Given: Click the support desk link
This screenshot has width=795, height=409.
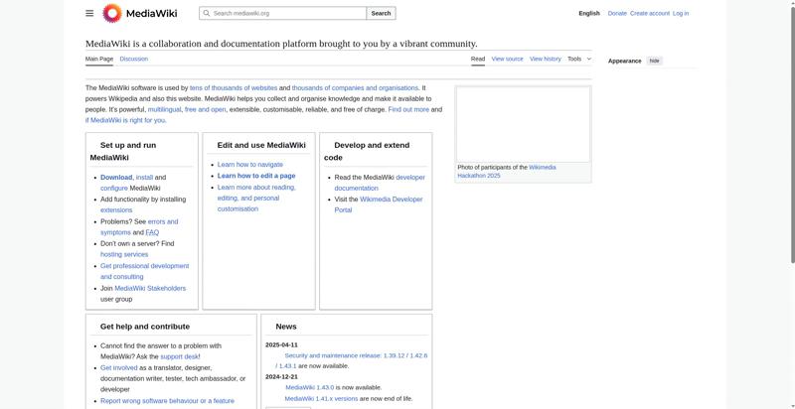Looking at the screenshot, I should (179, 356).
